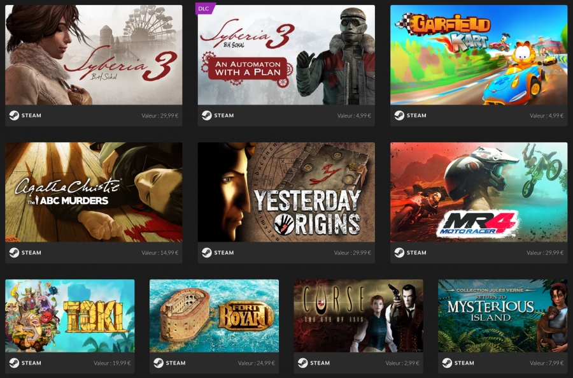This screenshot has height=378, width=573.
Task: Click the Valeur 29,99 € label under Syberia 3
Action: [160, 115]
